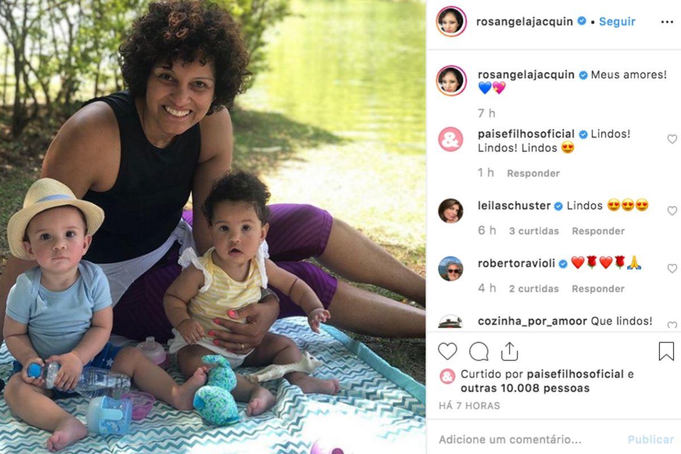This screenshot has width=681, height=454.
Task: Reply to the paisefilhosoficial comment
Action: click(533, 173)
